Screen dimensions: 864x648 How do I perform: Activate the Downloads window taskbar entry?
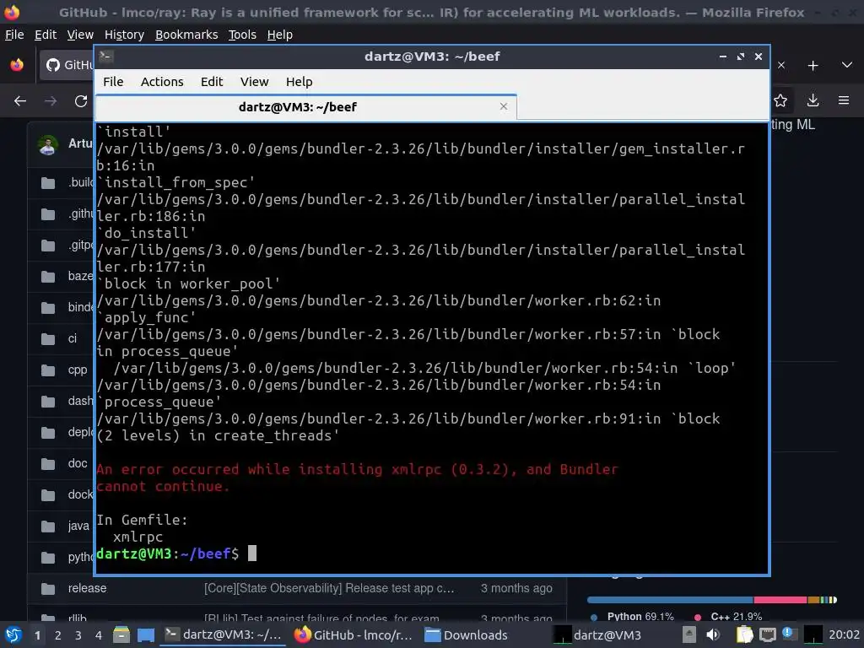(x=466, y=634)
